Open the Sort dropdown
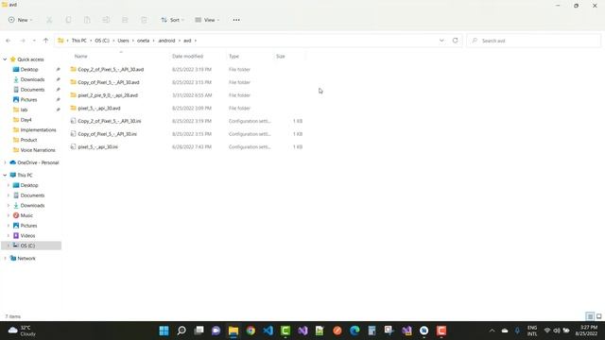 point(172,20)
